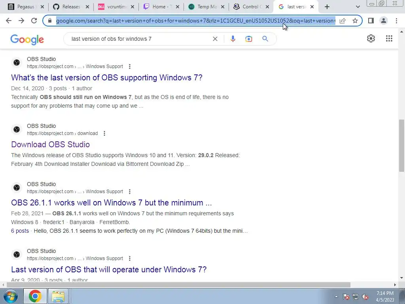
Task: Click obsproject.com download URL text
Action: 62,133
